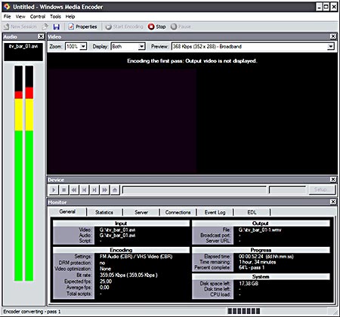This screenshot has width=340, height=317.
Task: Save session with the floppy disk icon
Action: tap(57, 26)
